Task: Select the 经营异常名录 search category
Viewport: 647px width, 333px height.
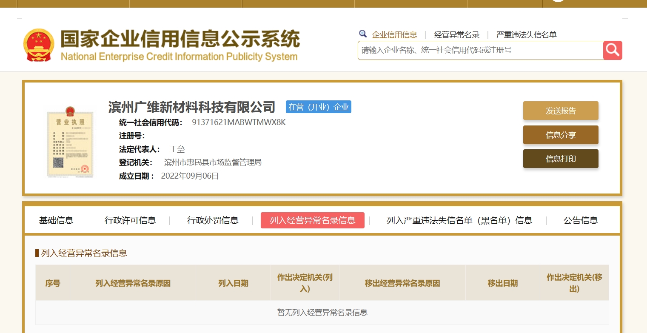Action: click(457, 35)
